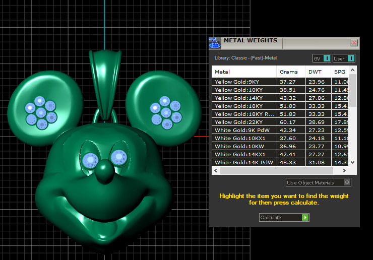The image size is (373, 260).
Task: Click grams value 38.51
Action: [x=288, y=90]
